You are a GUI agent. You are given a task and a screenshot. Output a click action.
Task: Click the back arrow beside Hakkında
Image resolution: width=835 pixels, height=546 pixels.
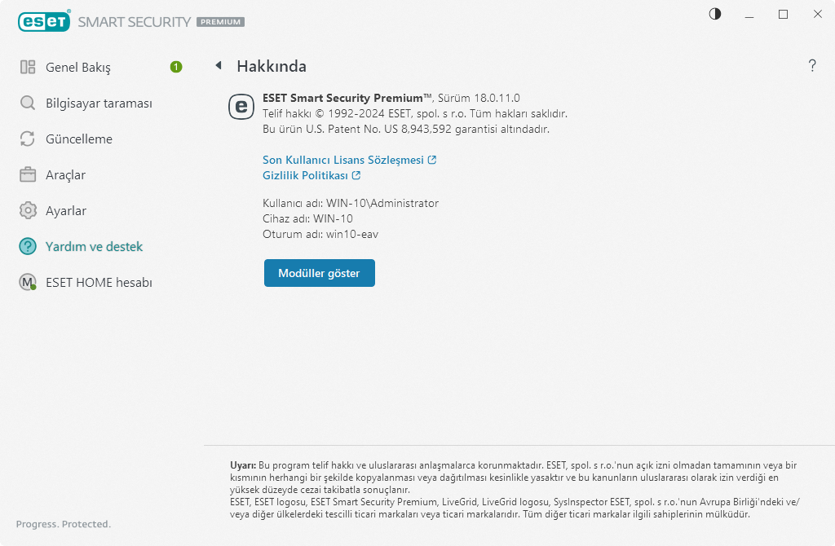click(x=219, y=66)
